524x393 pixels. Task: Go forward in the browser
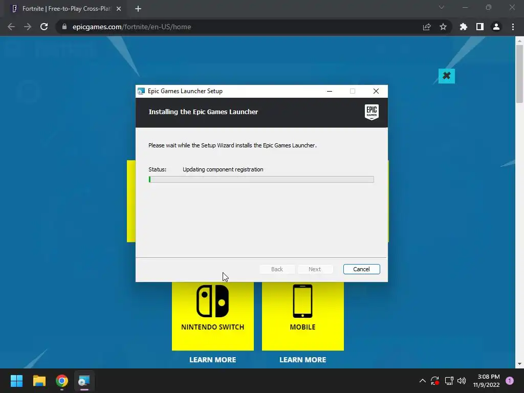click(x=28, y=27)
